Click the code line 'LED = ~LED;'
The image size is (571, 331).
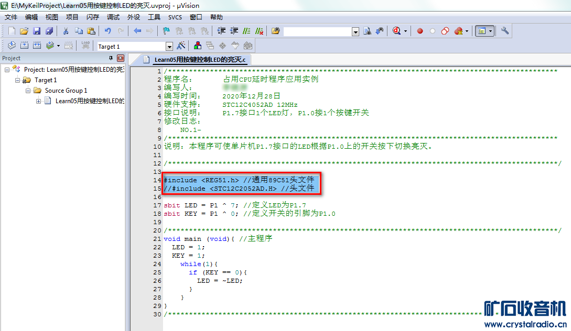220,281
